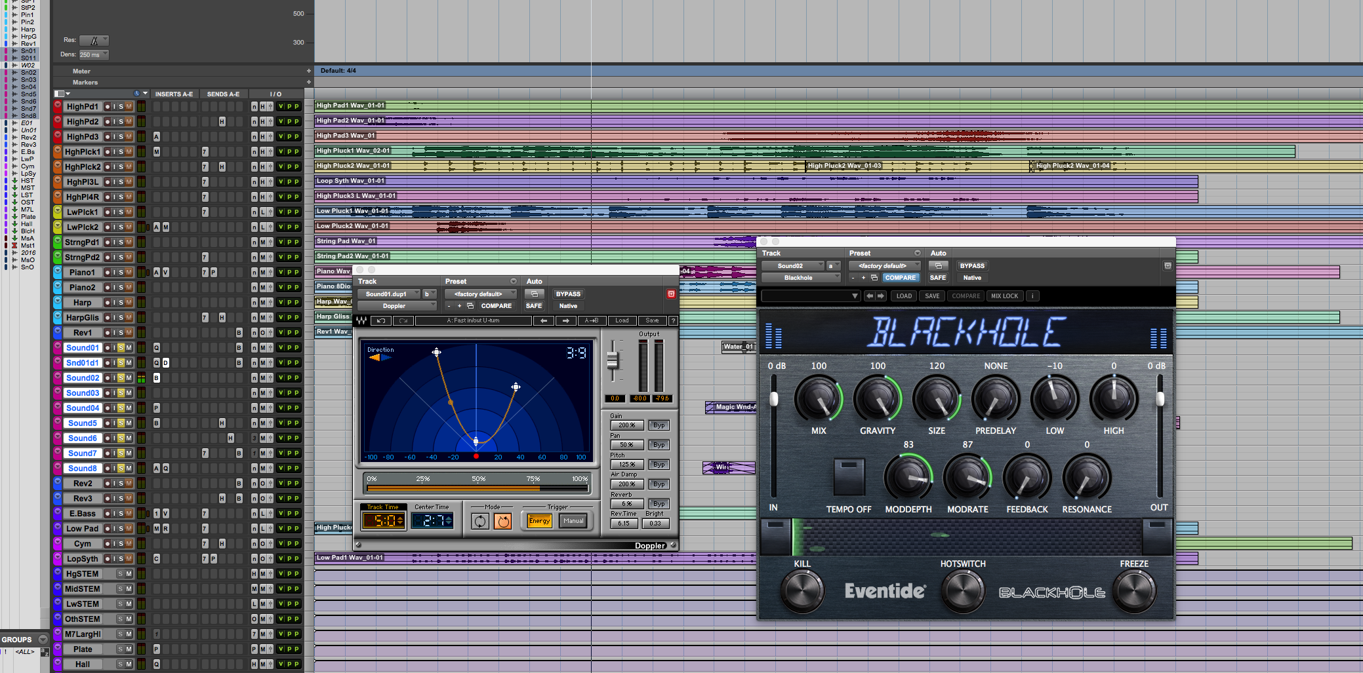Click COMPARE in Doppler header
Screen dimensions: 1363x673
point(496,306)
